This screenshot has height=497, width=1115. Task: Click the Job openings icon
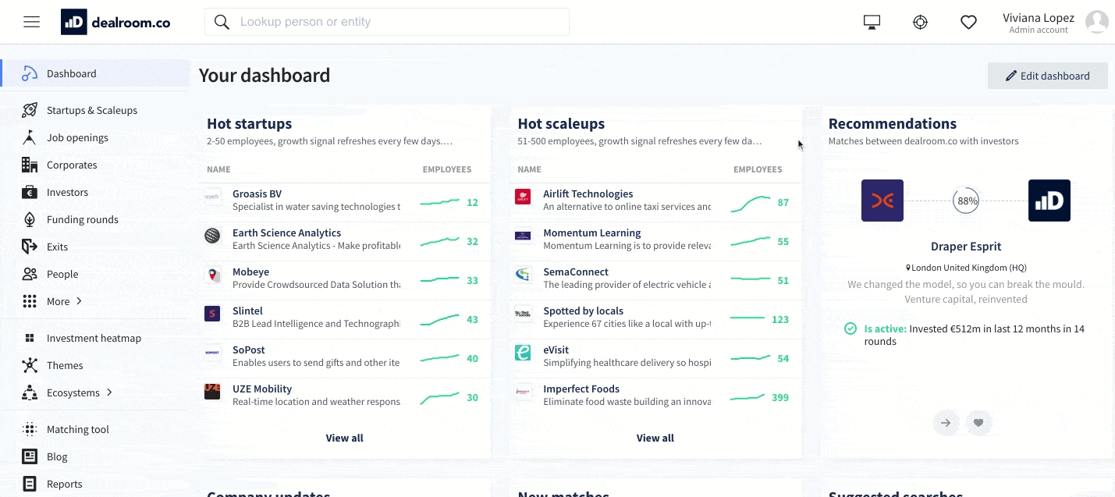[30, 137]
